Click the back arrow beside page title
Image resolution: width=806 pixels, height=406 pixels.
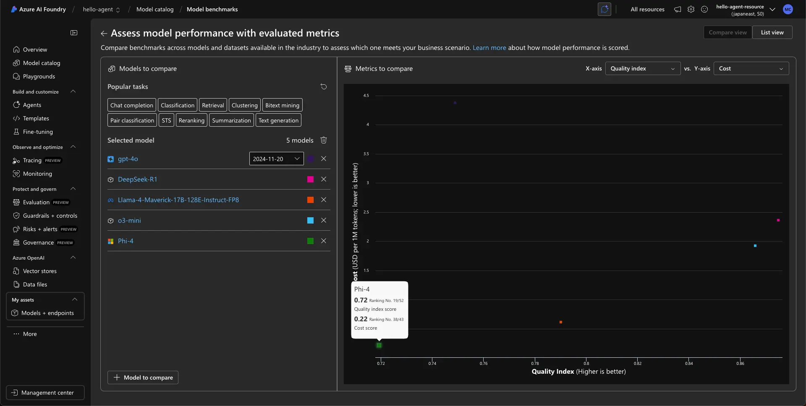[104, 33]
